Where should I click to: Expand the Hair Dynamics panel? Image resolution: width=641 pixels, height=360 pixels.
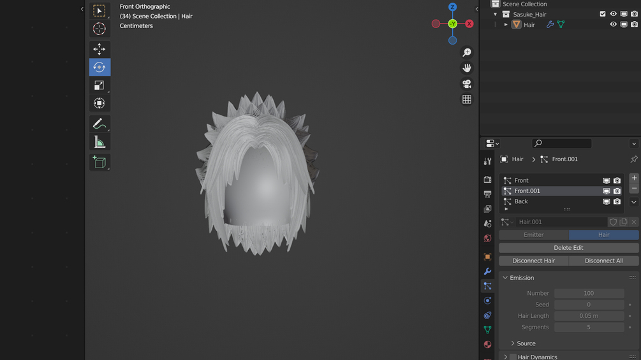coord(505,357)
